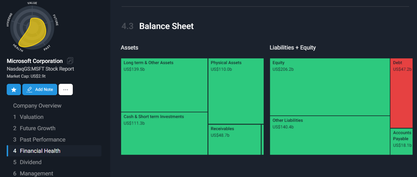Click the US$206.2b equity value
417x177 pixels.
(283, 69)
